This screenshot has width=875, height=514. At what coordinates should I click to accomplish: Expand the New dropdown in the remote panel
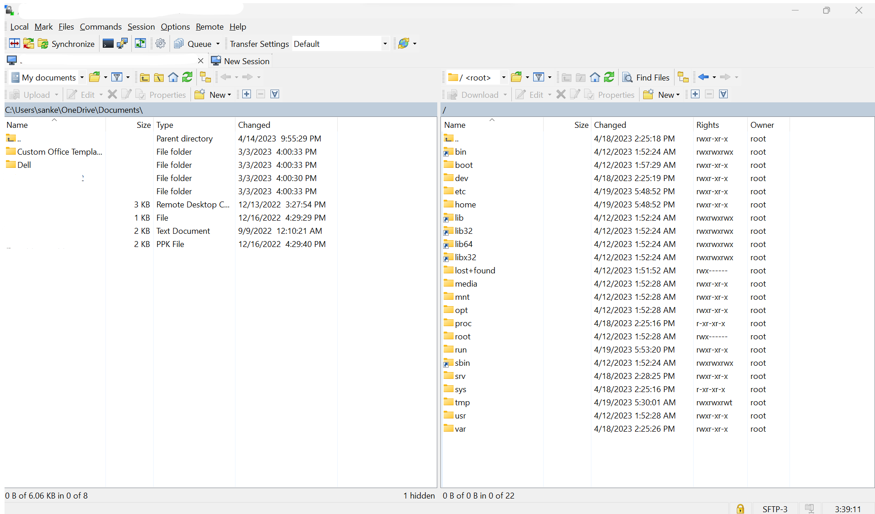point(677,94)
